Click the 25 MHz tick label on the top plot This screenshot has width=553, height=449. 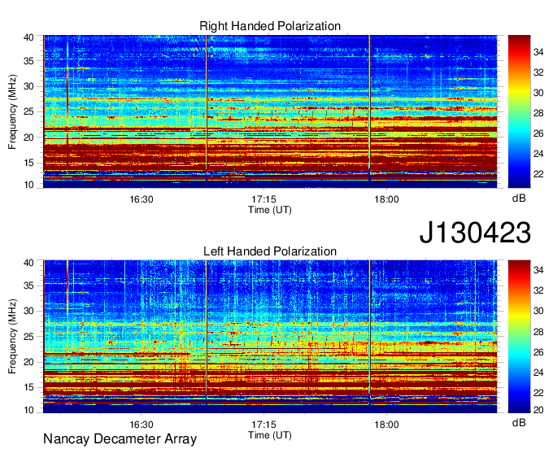pyautogui.click(x=28, y=111)
